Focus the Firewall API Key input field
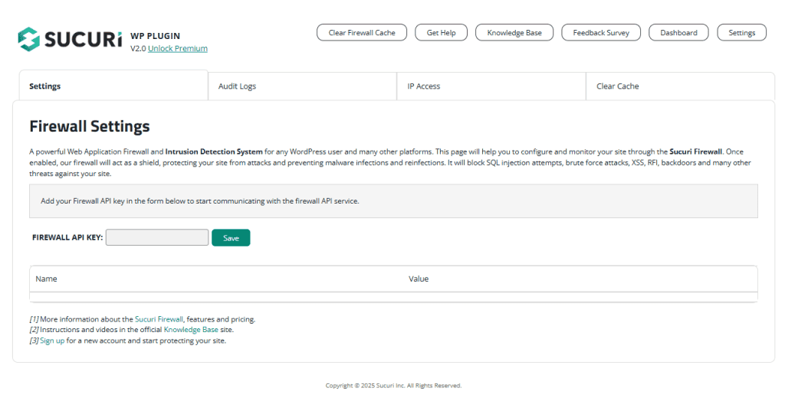 157,237
